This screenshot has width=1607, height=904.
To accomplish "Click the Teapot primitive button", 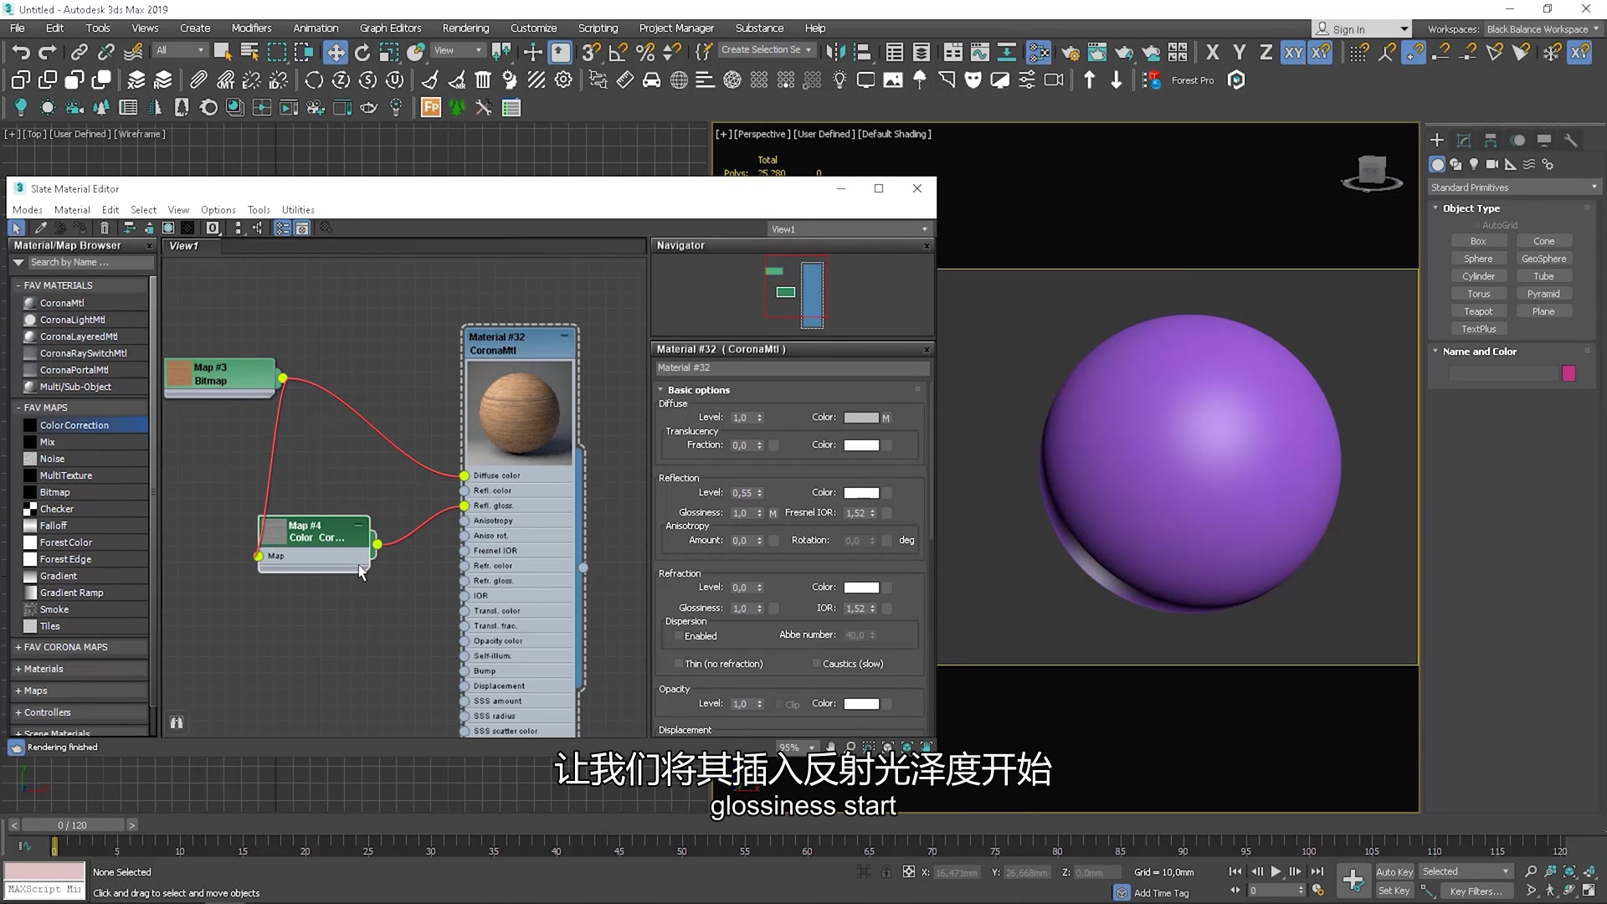I will (1479, 311).
